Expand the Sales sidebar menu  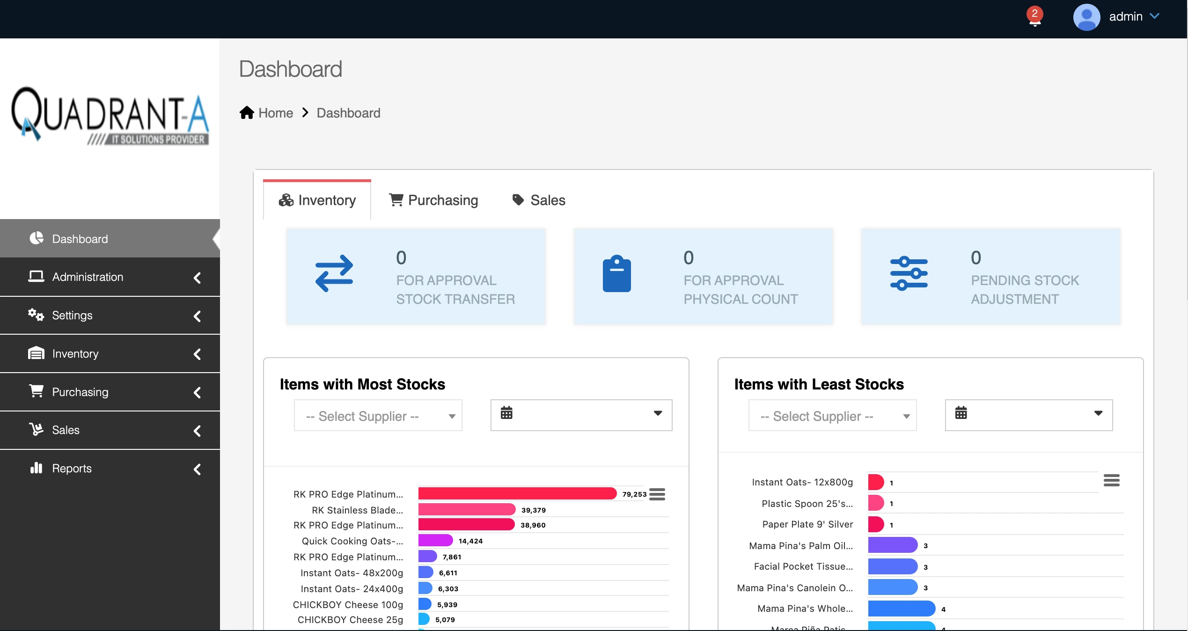click(x=197, y=430)
